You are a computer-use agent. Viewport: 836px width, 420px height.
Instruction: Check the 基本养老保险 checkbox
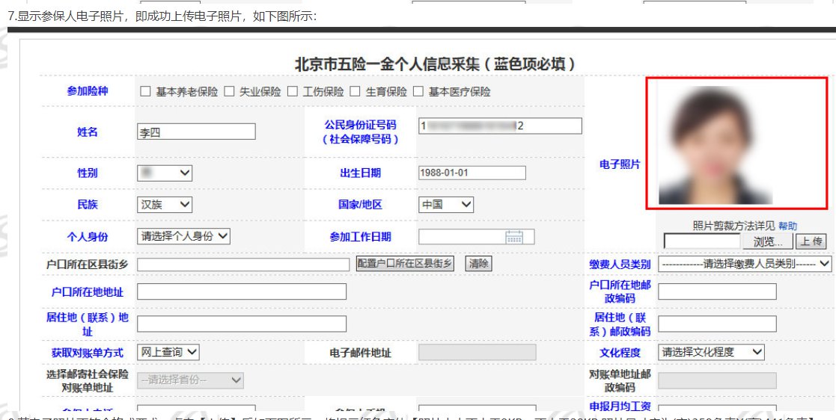point(145,92)
